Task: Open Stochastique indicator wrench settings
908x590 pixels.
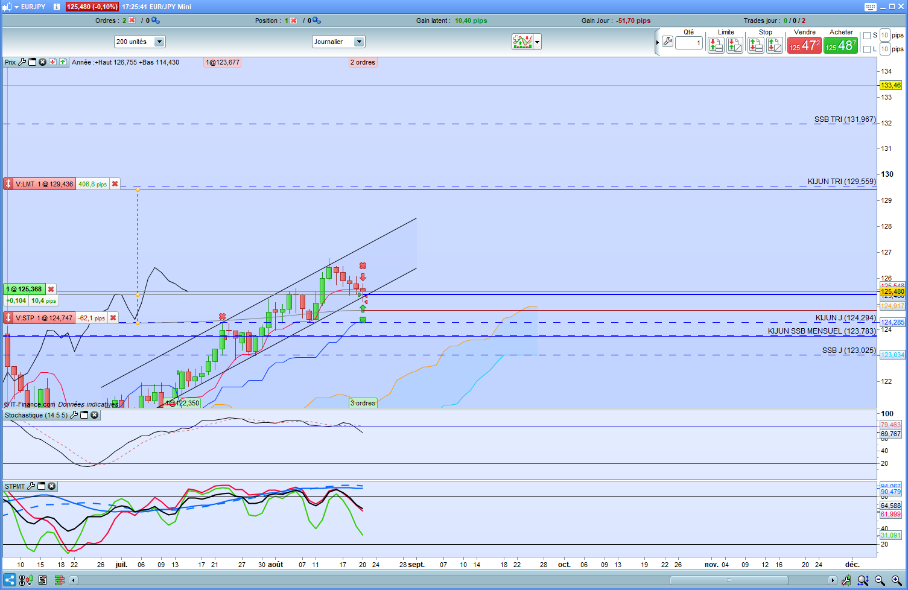Action: point(74,415)
